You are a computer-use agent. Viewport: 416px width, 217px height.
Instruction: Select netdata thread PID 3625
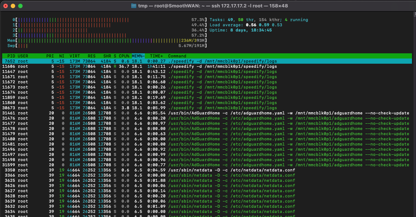207,180
